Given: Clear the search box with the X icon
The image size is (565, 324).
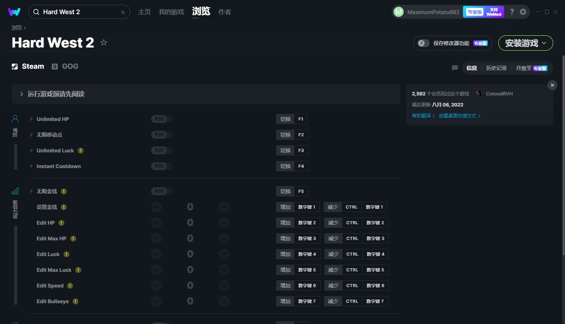Looking at the screenshot, I should (123, 12).
